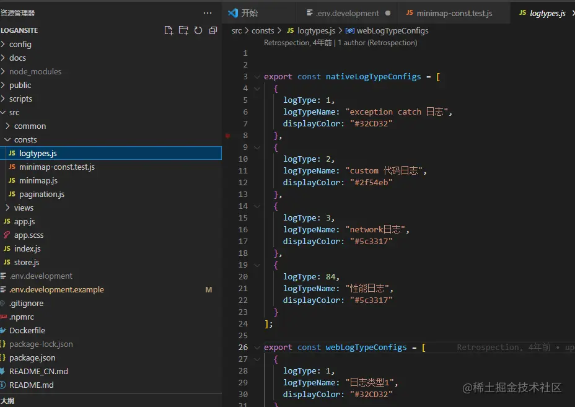Image resolution: width=575 pixels, height=407 pixels.
Task: Fold the object block at line 9
Action: (x=257, y=147)
